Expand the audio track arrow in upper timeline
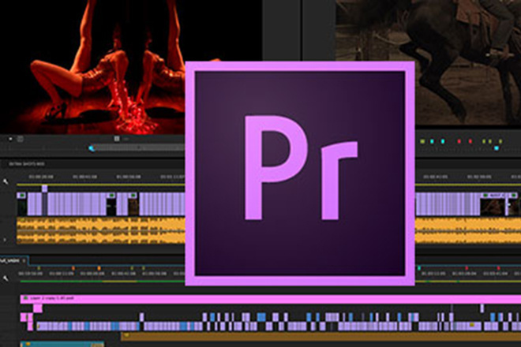 tap(6, 238)
